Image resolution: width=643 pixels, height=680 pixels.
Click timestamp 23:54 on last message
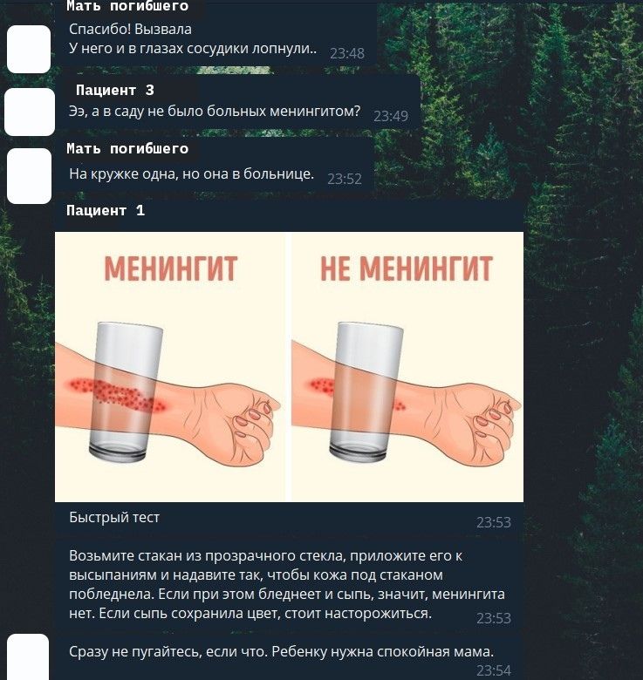pyautogui.click(x=494, y=671)
